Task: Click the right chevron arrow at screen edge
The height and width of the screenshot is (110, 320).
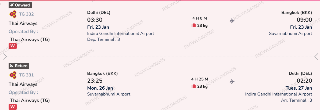Action: tap(316, 57)
